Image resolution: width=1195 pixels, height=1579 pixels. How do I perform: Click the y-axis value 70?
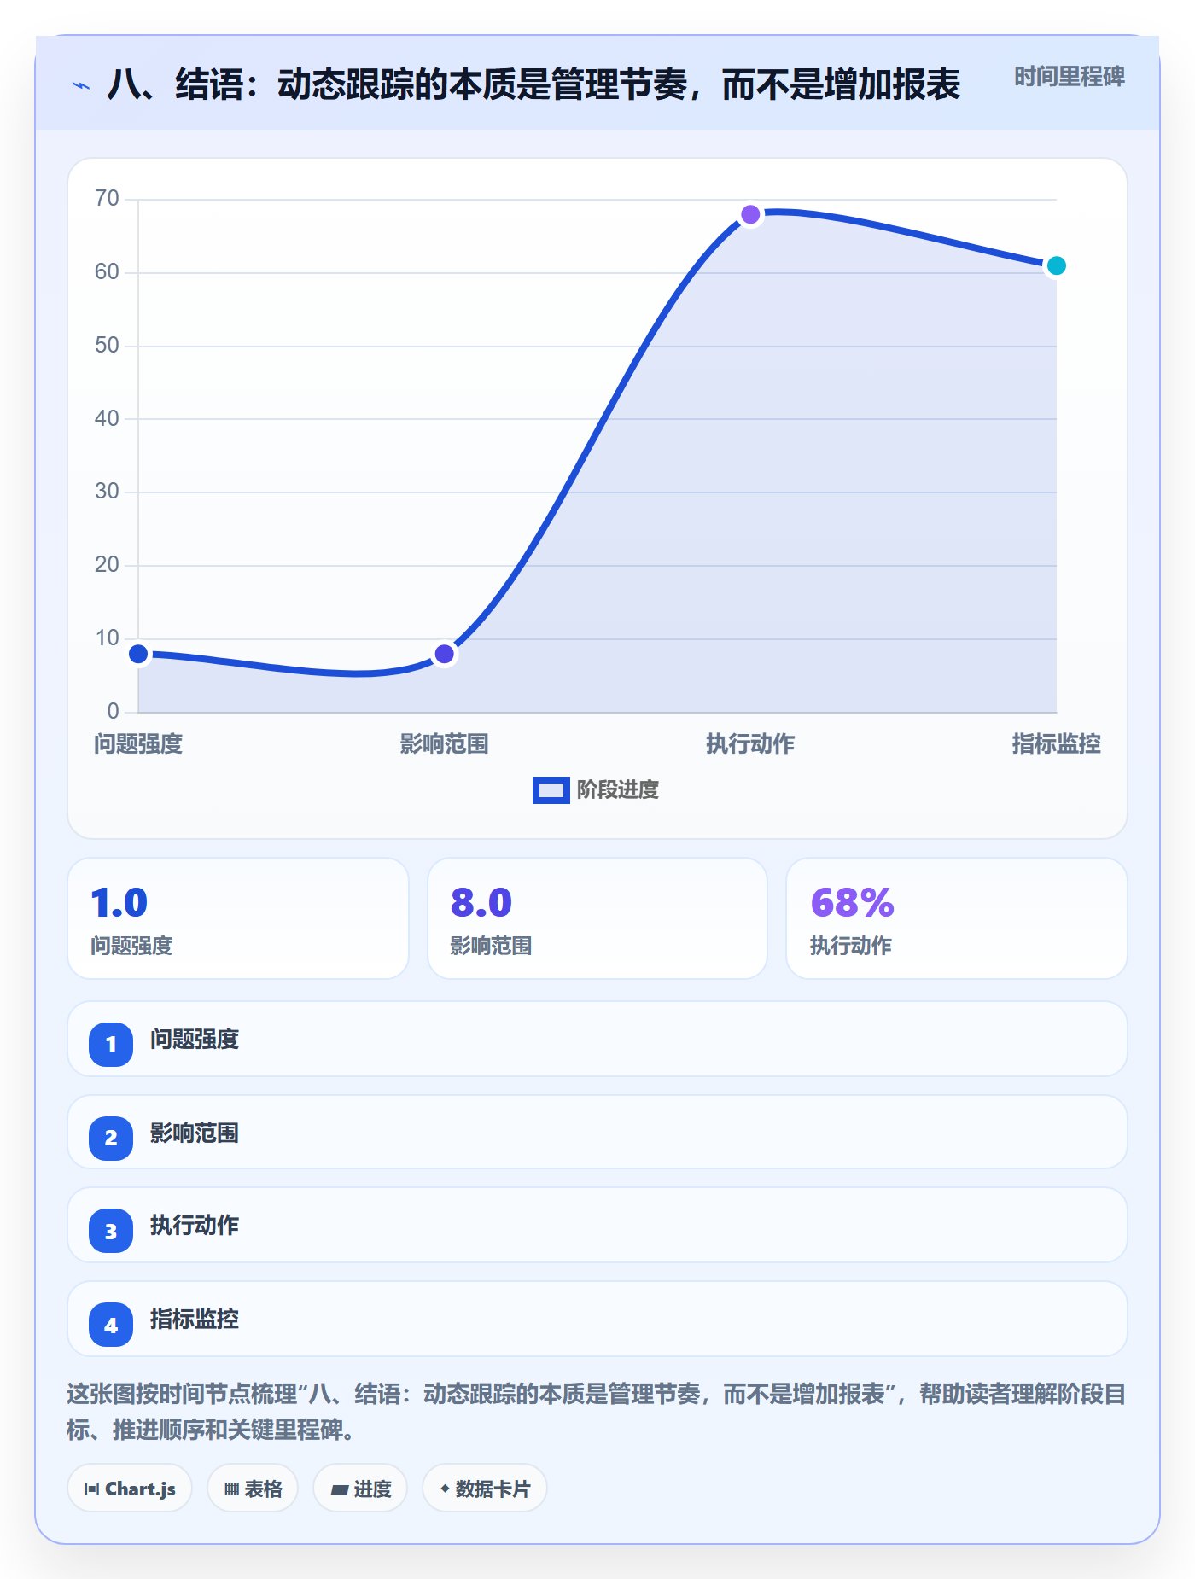pyautogui.click(x=107, y=199)
